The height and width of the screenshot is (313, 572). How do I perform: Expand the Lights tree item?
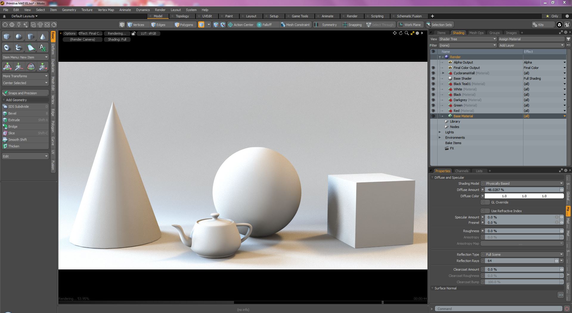(440, 132)
